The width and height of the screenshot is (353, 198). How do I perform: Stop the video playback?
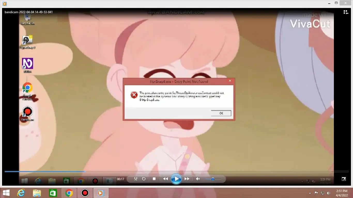[154, 179]
